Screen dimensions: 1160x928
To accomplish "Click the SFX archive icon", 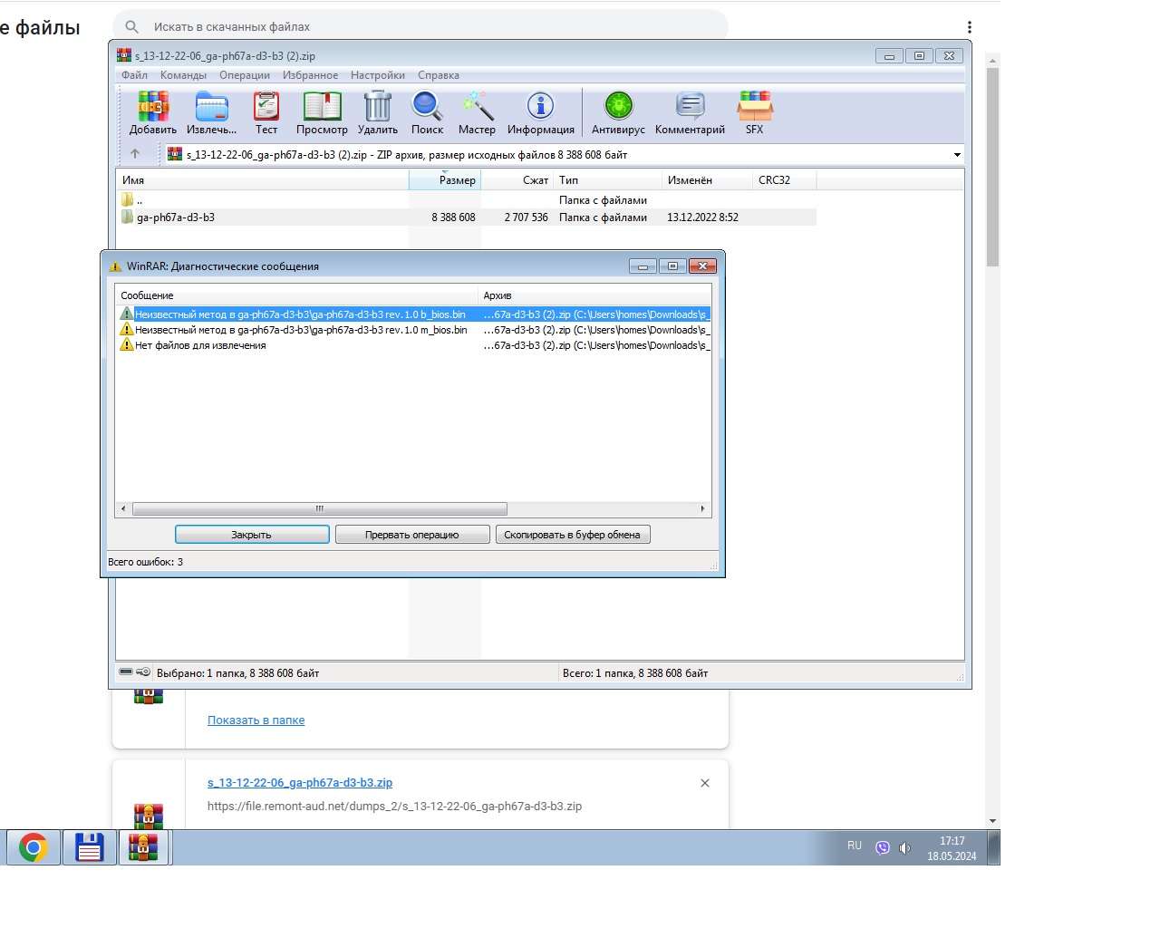I will [754, 107].
